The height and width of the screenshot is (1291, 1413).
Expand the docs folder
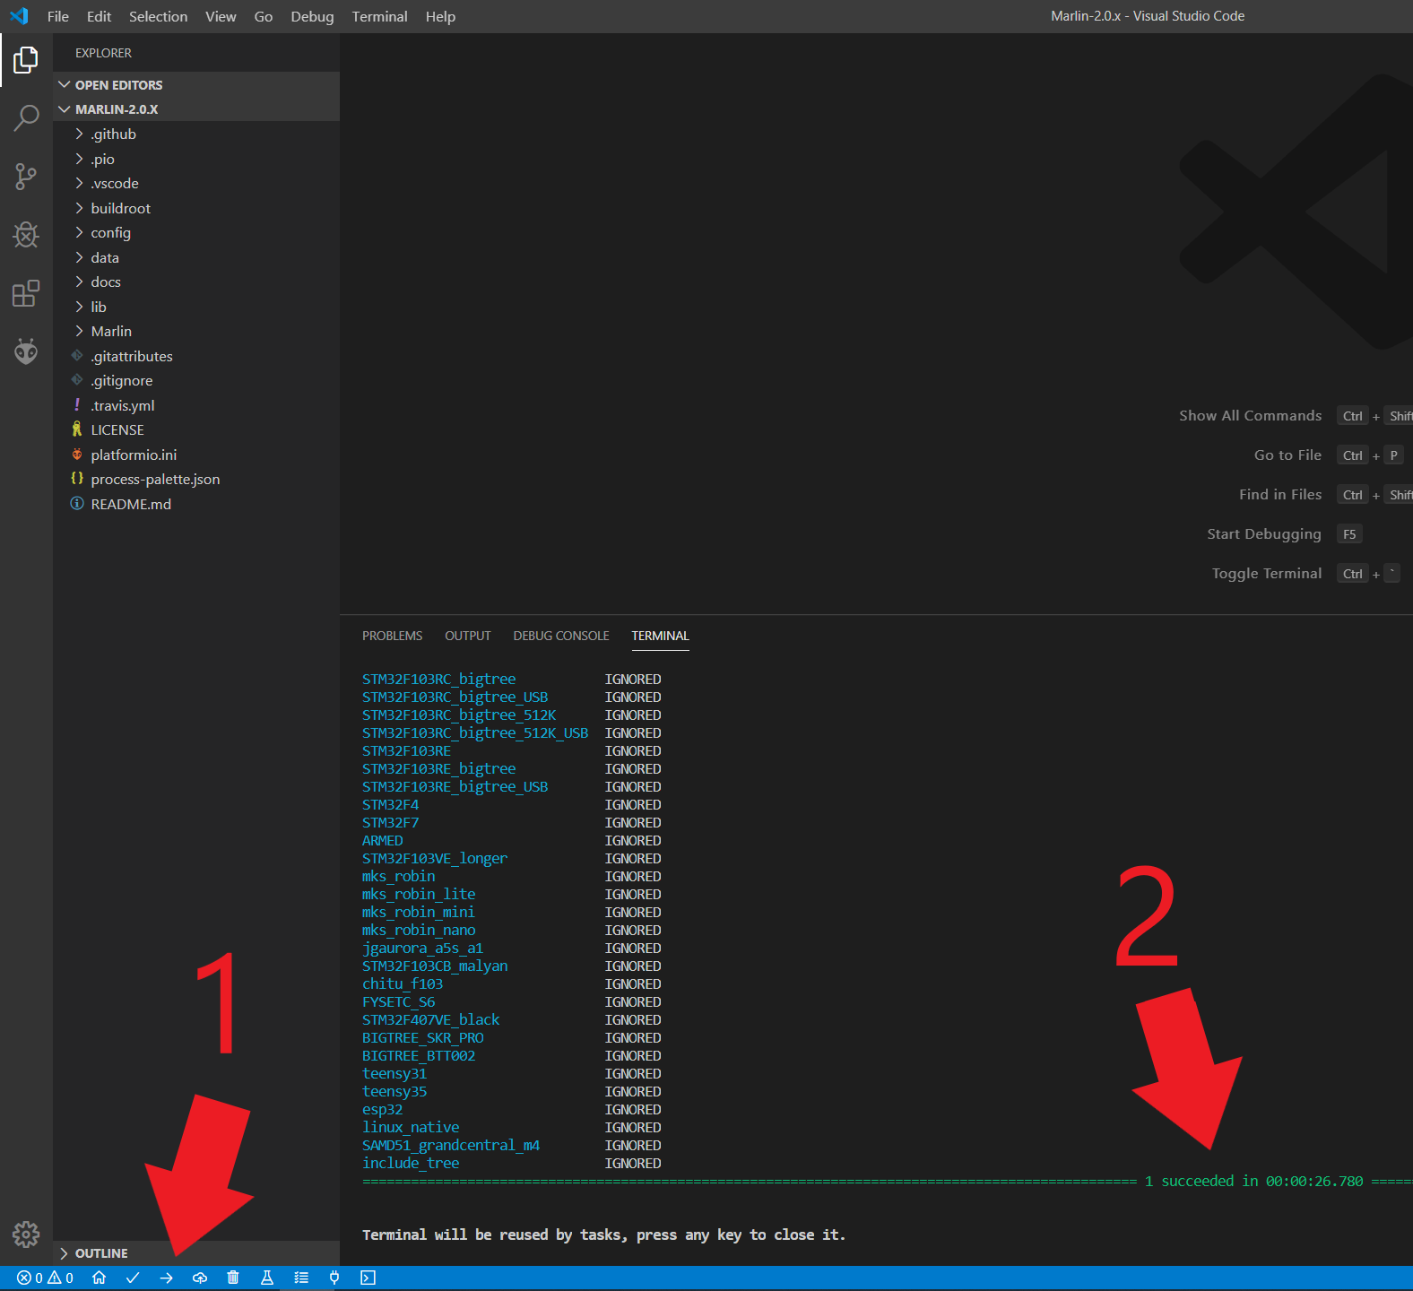[196, 282]
